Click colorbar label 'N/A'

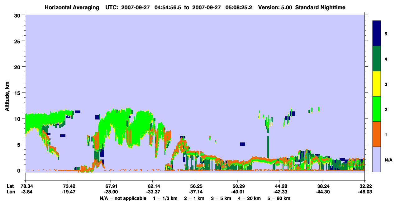coord(388,160)
